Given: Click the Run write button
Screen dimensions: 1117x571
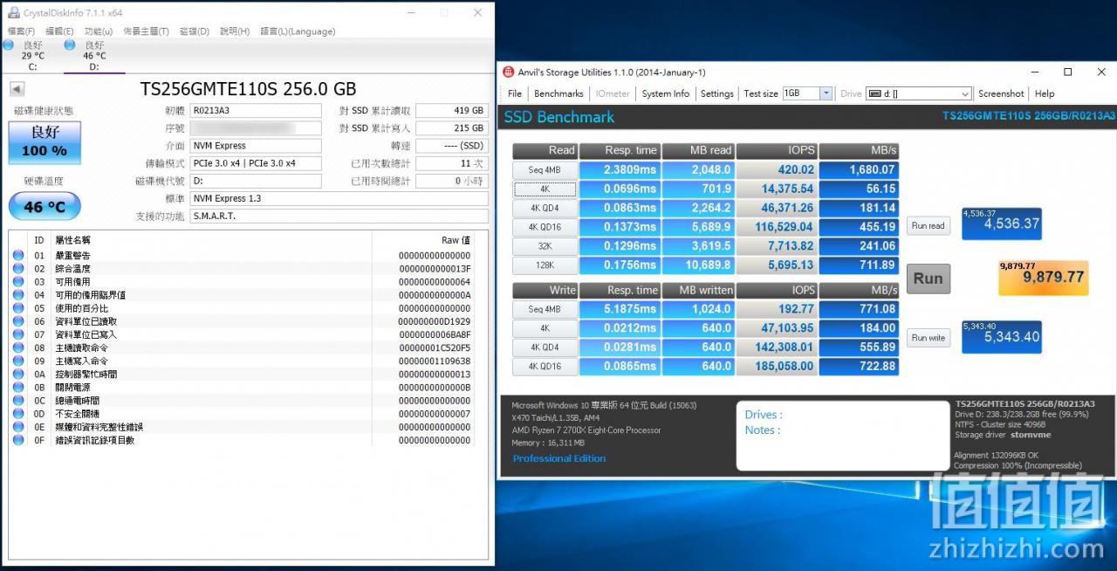Looking at the screenshot, I should tap(928, 338).
